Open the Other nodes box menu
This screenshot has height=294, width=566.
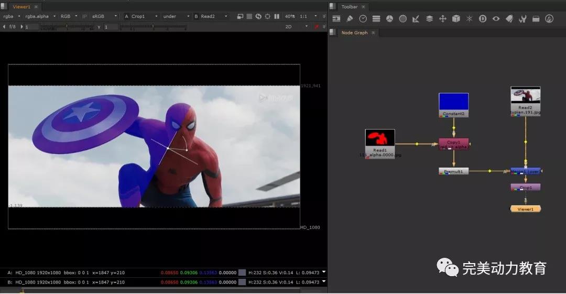[x=536, y=19]
